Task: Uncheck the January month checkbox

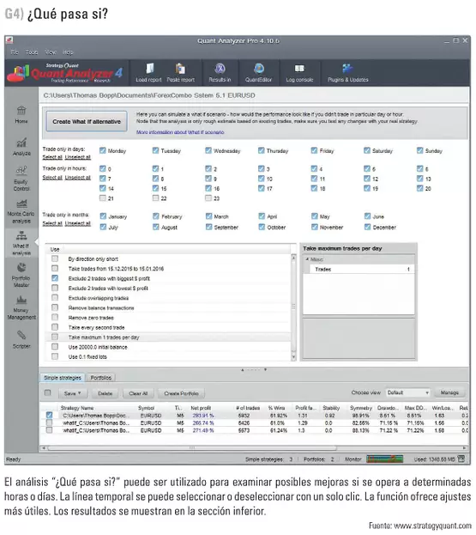Action: pos(103,216)
